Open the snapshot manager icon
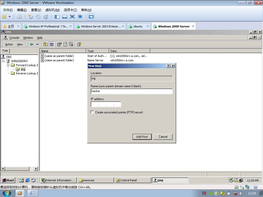 tap(46, 17)
